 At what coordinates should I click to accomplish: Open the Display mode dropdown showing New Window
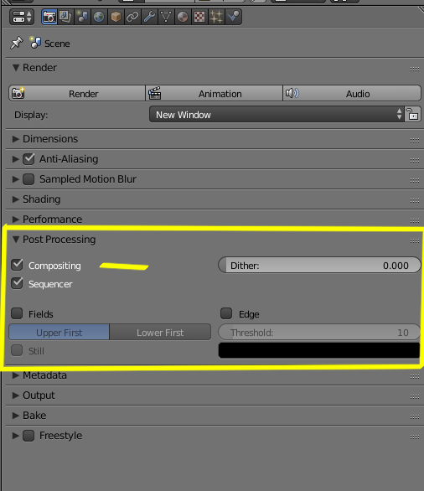pos(277,114)
